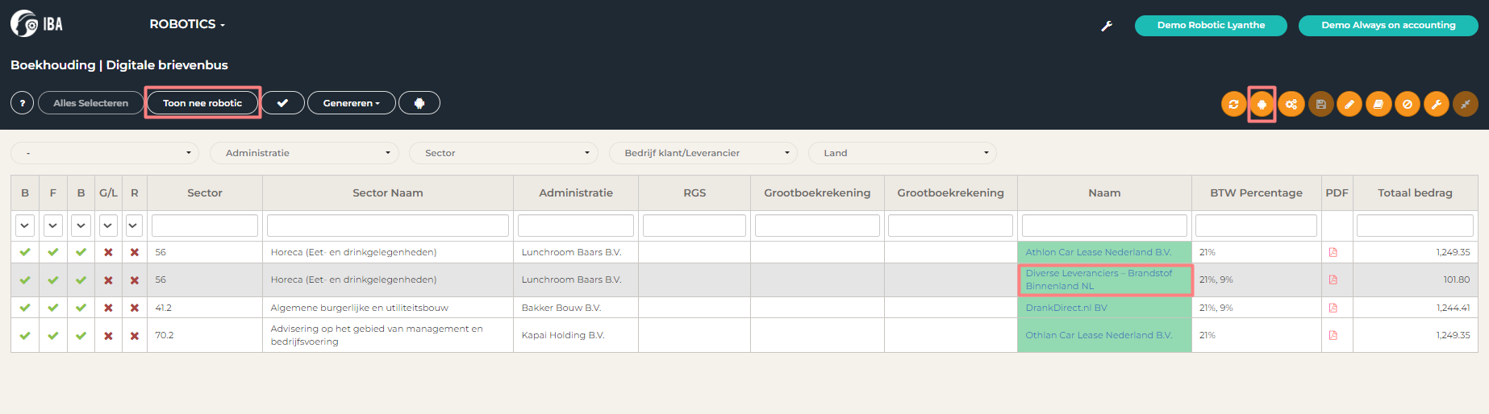Click the question mark help button
Screen dimensions: 1489x414
pos(23,103)
